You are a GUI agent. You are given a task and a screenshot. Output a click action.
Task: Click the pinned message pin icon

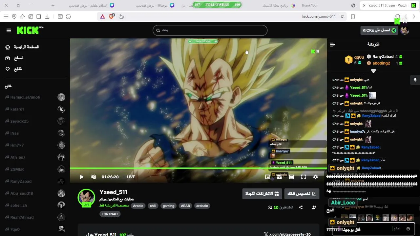click(415, 80)
